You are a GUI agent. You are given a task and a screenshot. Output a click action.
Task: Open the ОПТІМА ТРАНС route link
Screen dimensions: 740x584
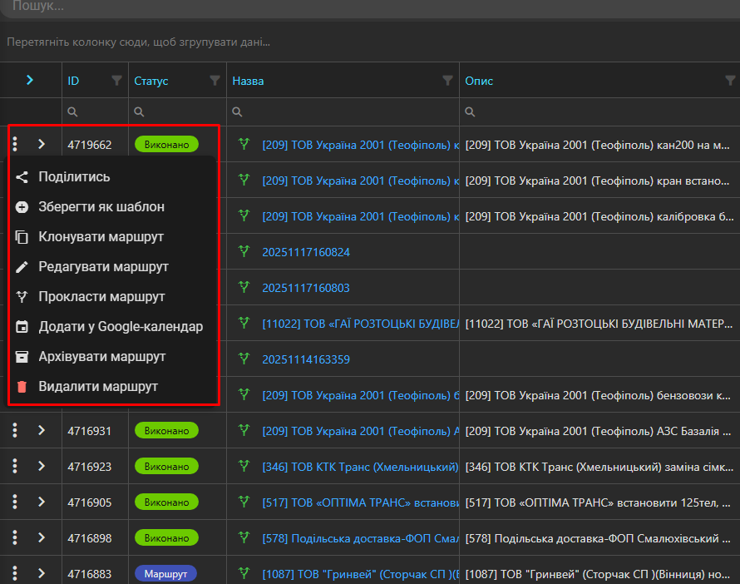(361, 502)
